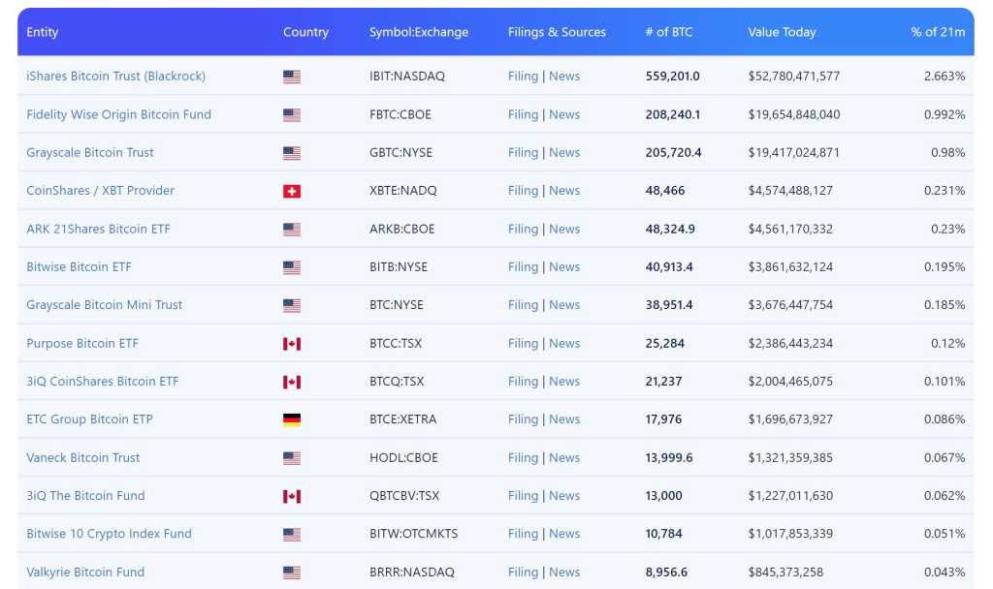Screen dimensions: 993x589
Task: Click the Canadian flag for 3iQ The Bitcoin Fund
Action: point(291,496)
